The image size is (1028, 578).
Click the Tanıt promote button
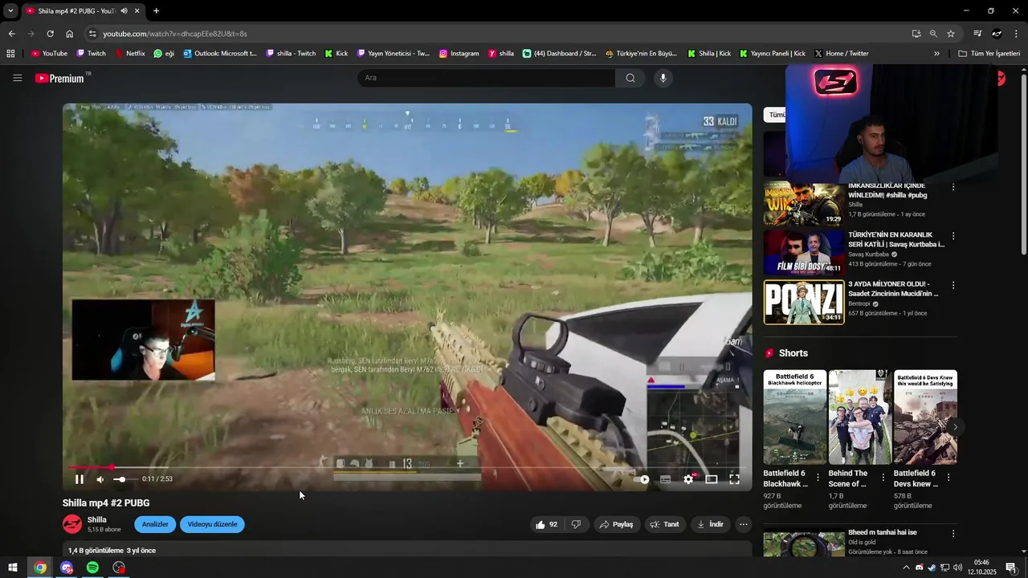pos(664,524)
